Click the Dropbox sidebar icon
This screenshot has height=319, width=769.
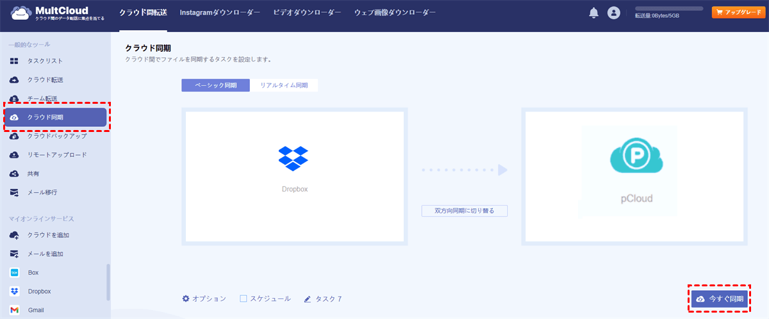point(14,291)
